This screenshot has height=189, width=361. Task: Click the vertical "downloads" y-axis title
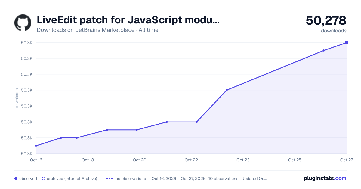(17, 98)
